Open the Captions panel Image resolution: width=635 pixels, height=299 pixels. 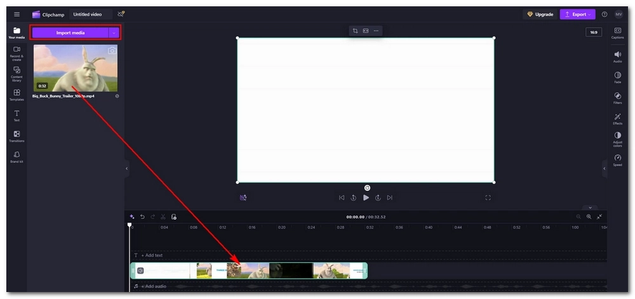618,33
